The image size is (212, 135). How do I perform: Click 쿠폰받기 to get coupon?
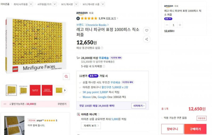tap(62, 104)
